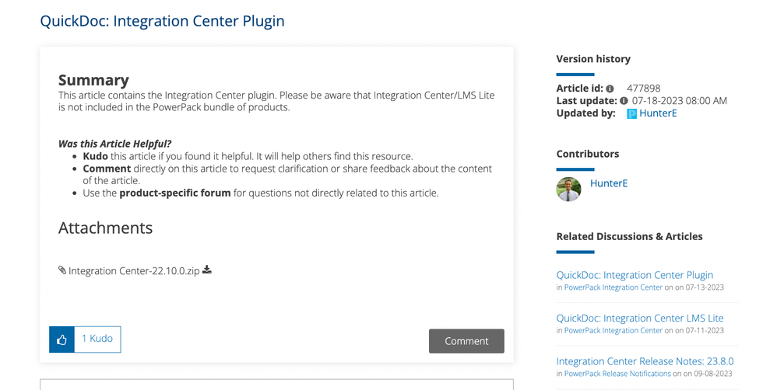Open PowerPack Integration Center forum, dated 07-11-2023
Screen dimensions: 777x390
(x=614, y=330)
